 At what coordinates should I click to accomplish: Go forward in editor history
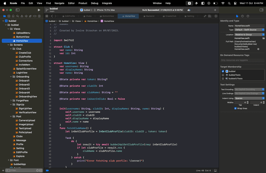pyautogui.click(x=55, y=16)
